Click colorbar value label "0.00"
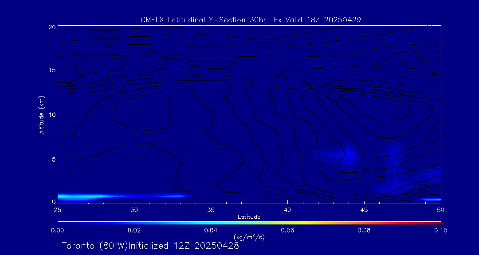 (57, 230)
